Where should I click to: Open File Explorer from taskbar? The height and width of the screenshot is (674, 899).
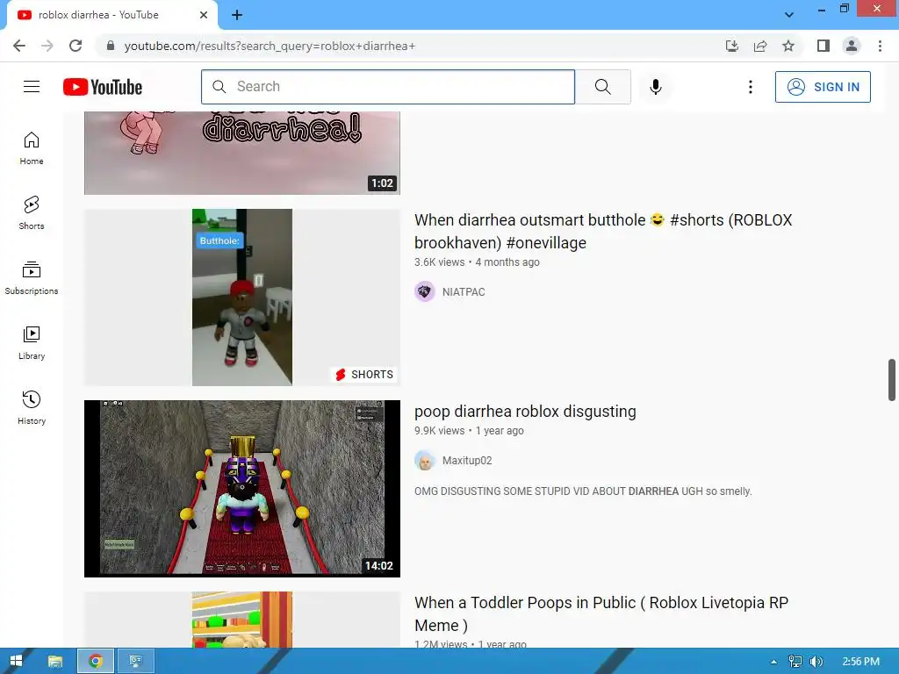55,662
